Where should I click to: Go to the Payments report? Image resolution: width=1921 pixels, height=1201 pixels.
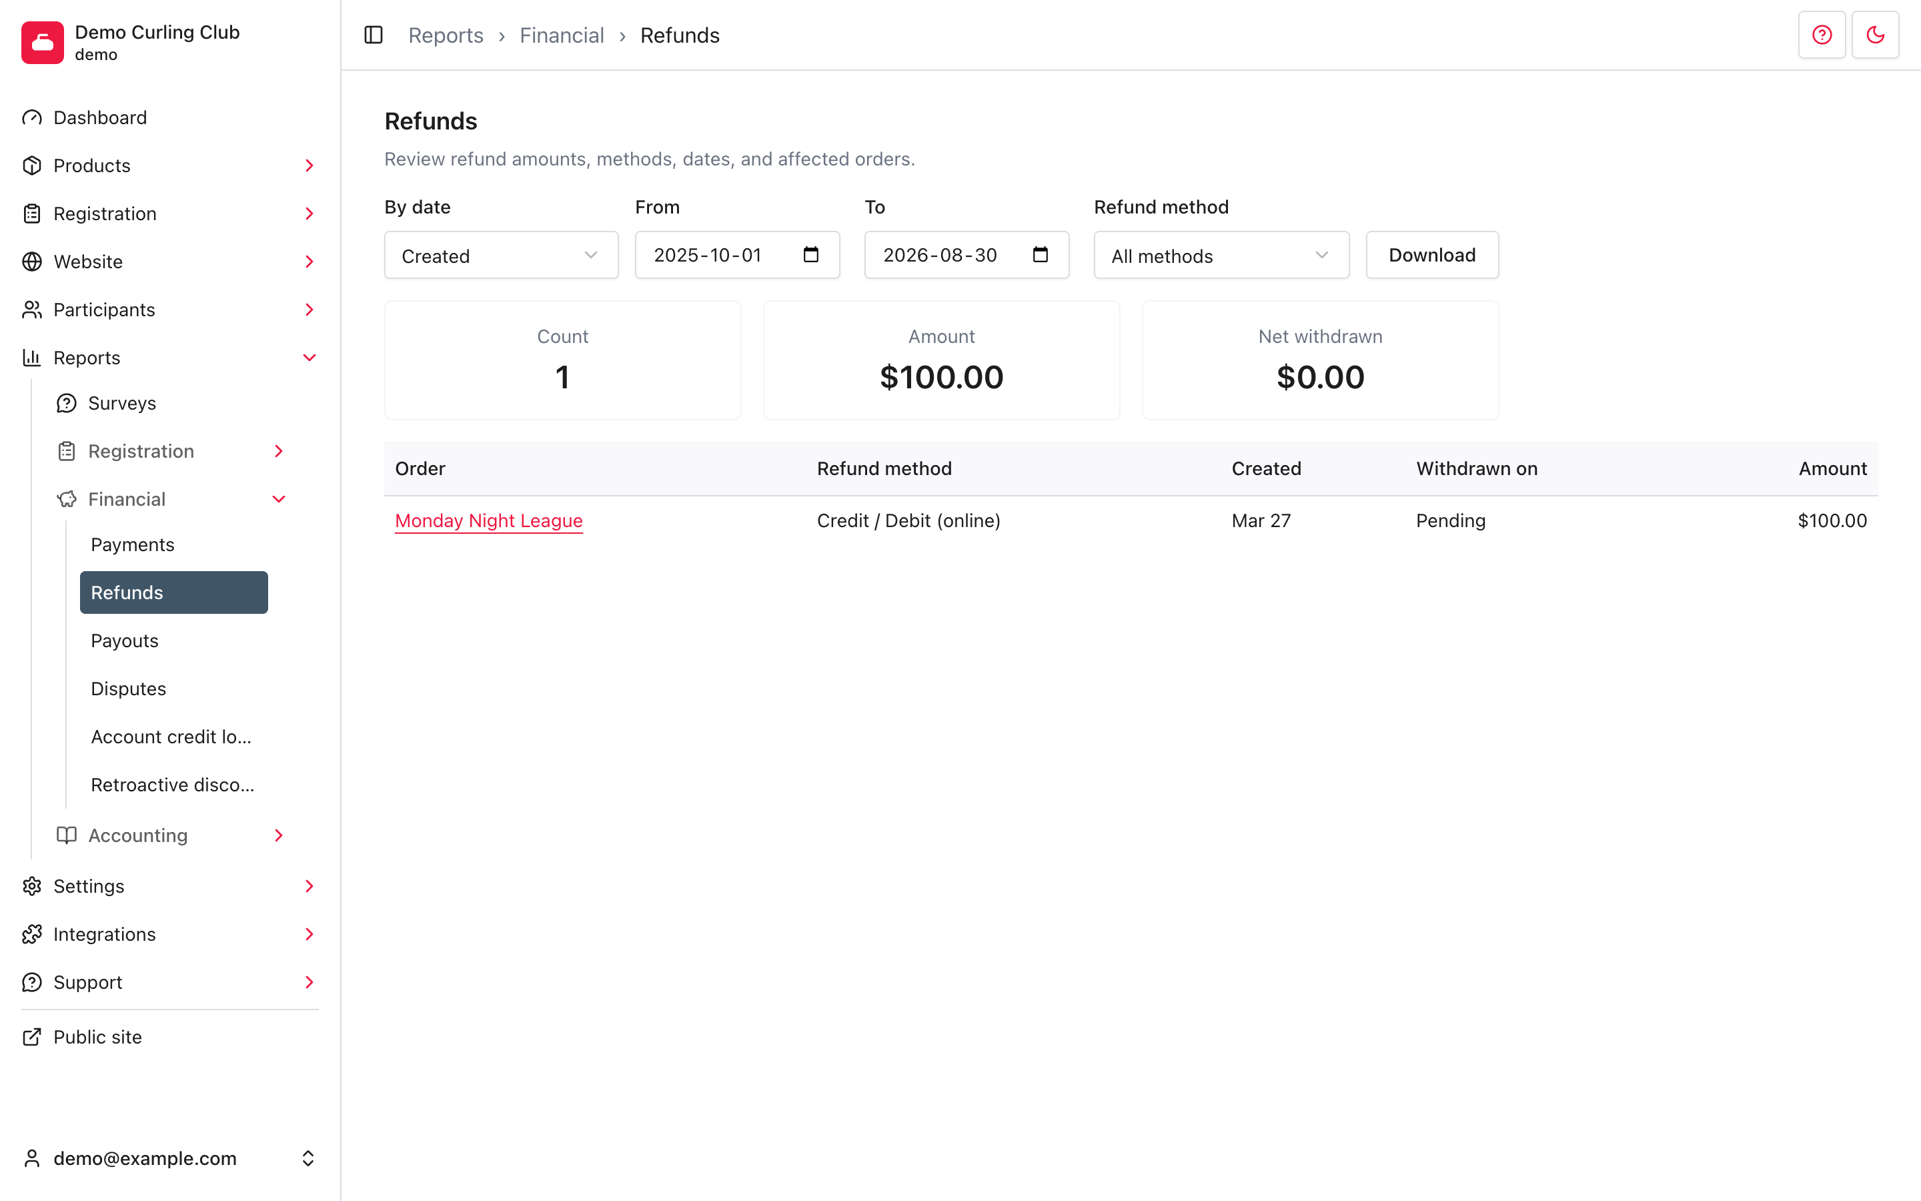point(174,545)
